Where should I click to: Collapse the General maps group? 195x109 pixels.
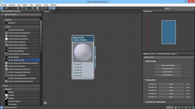pyautogui.click(x=4, y=89)
